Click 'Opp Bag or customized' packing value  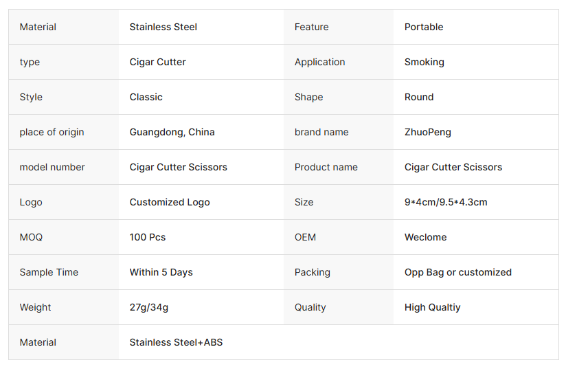click(x=458, y=272)
